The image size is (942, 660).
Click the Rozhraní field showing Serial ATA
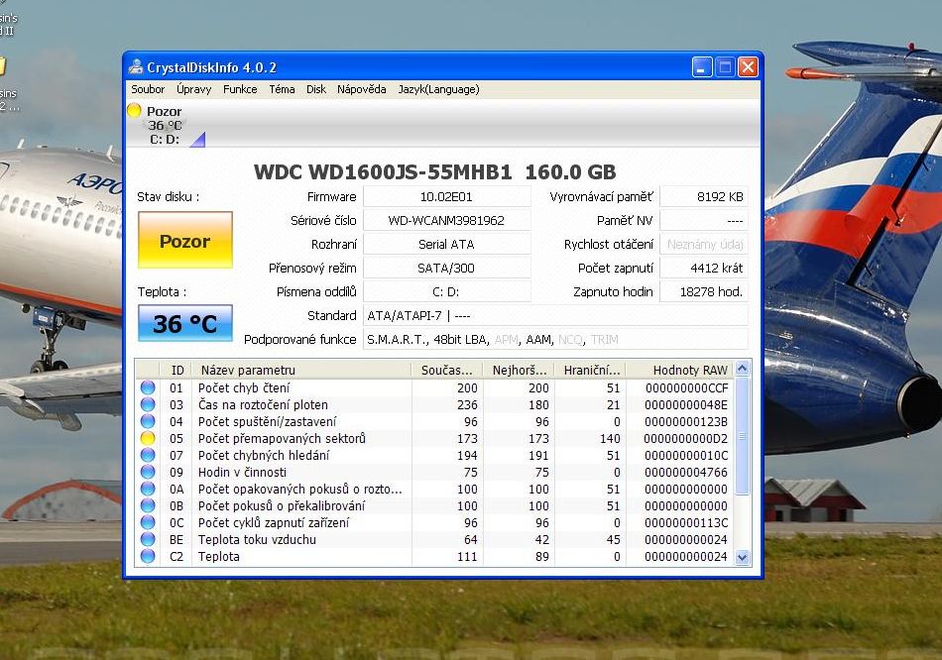[x=446, y=245]
